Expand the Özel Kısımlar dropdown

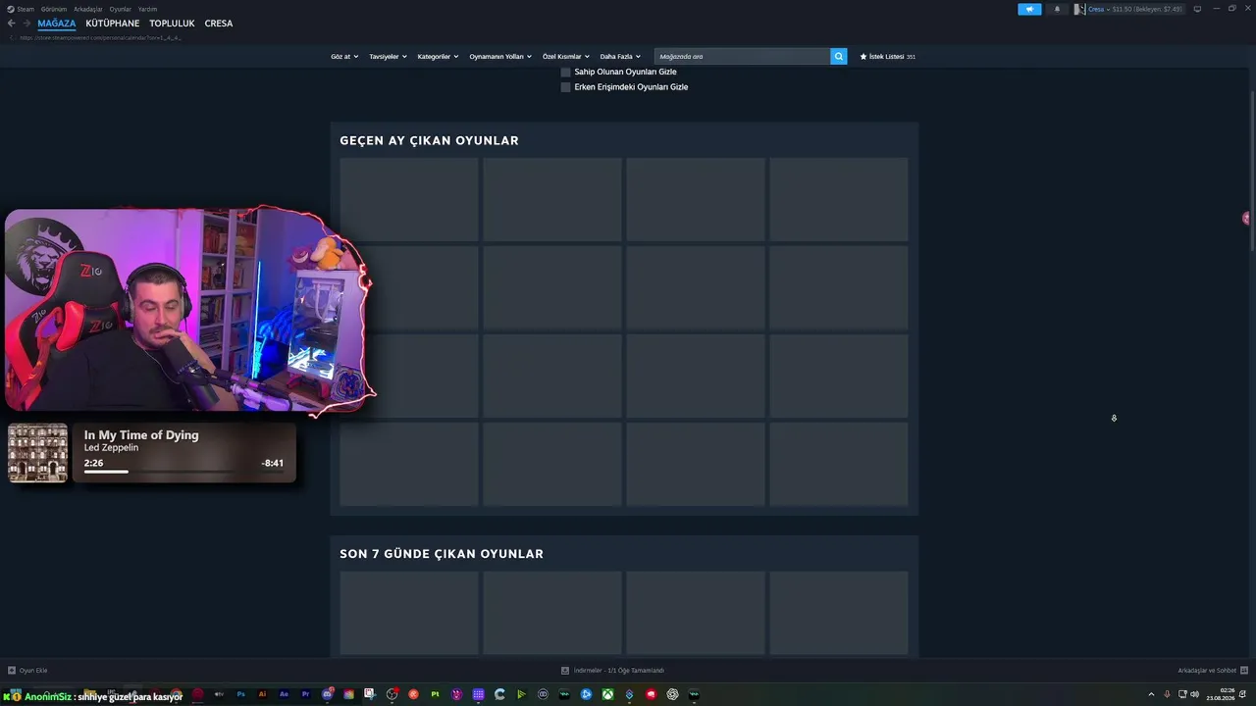[566, 57]
